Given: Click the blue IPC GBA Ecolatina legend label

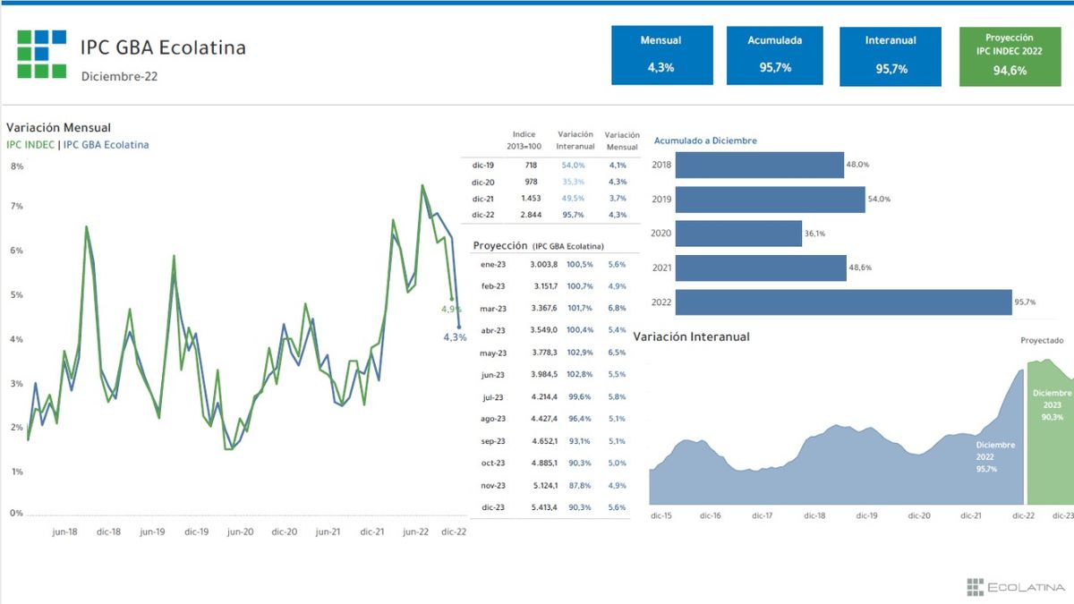Looking at the screenshot, I should 107,145.
